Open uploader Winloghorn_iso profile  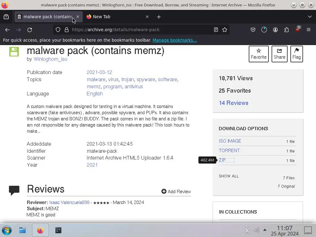point(50,59)
